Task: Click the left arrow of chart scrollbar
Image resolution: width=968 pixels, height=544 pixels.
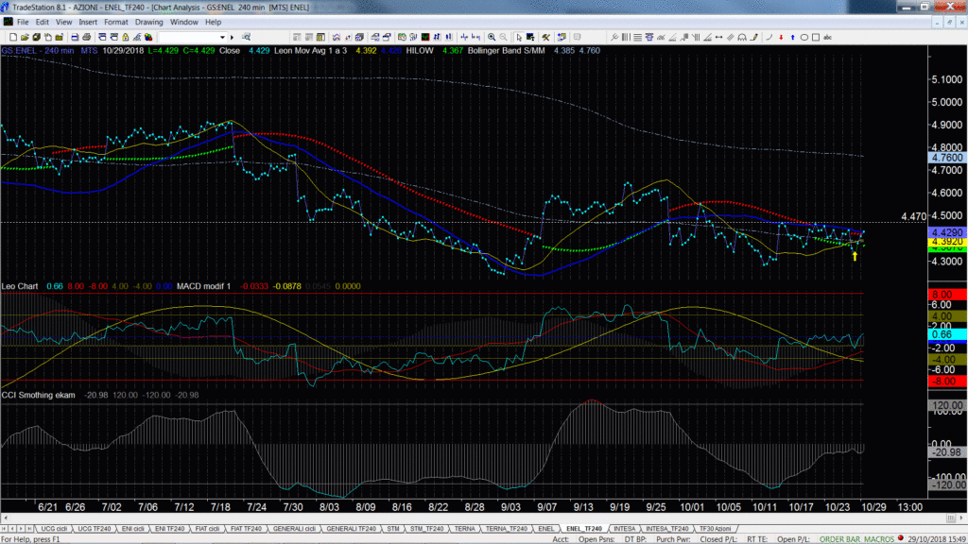Action: pos(6,518)
